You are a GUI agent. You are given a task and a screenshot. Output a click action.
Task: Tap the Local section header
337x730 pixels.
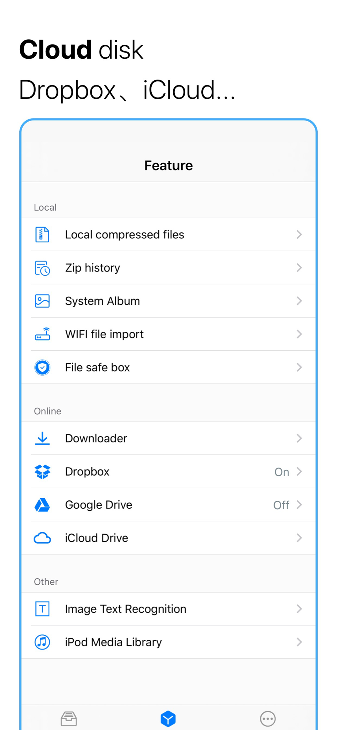(x=45, y=207)
